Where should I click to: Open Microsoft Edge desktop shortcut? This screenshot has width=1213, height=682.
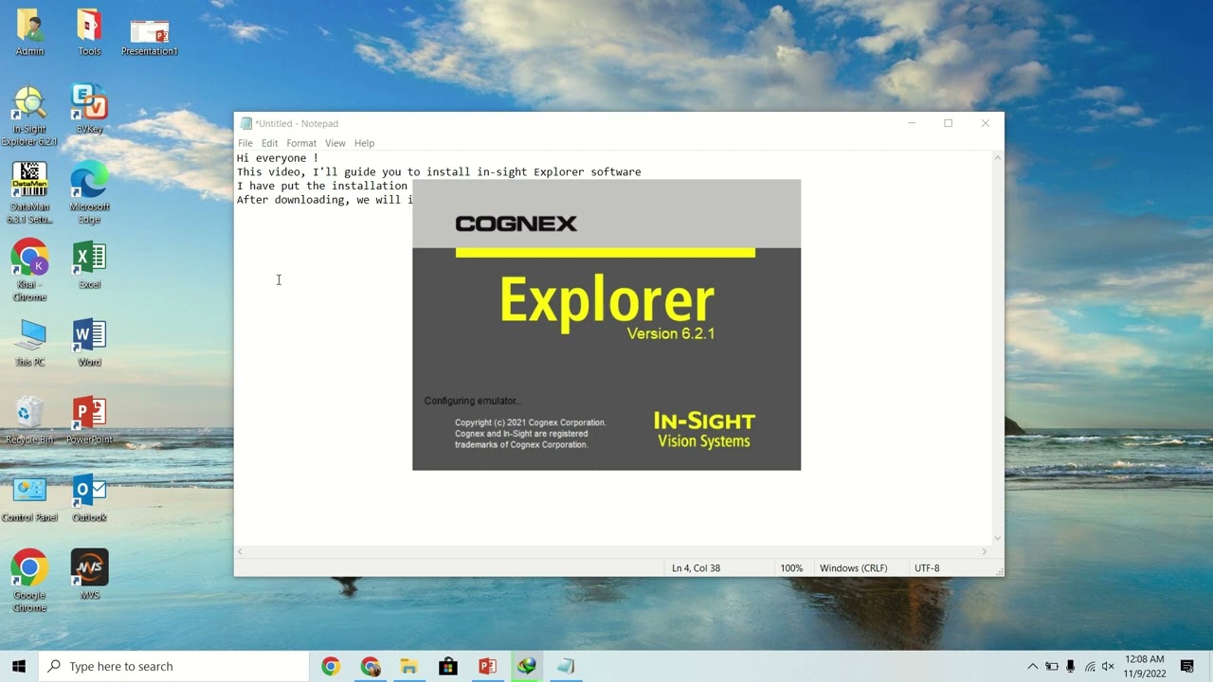tap(89, 194)
